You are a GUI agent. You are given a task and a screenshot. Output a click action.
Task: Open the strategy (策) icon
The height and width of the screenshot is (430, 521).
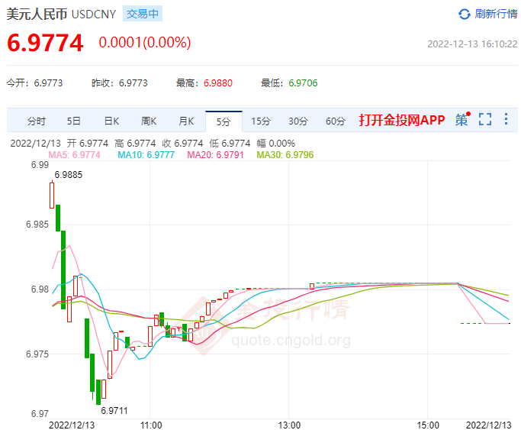click(462, 119)
